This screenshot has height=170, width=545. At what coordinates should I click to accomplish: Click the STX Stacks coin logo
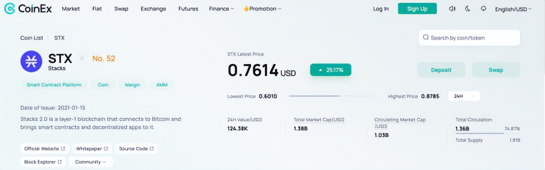[x=31, y=61]
